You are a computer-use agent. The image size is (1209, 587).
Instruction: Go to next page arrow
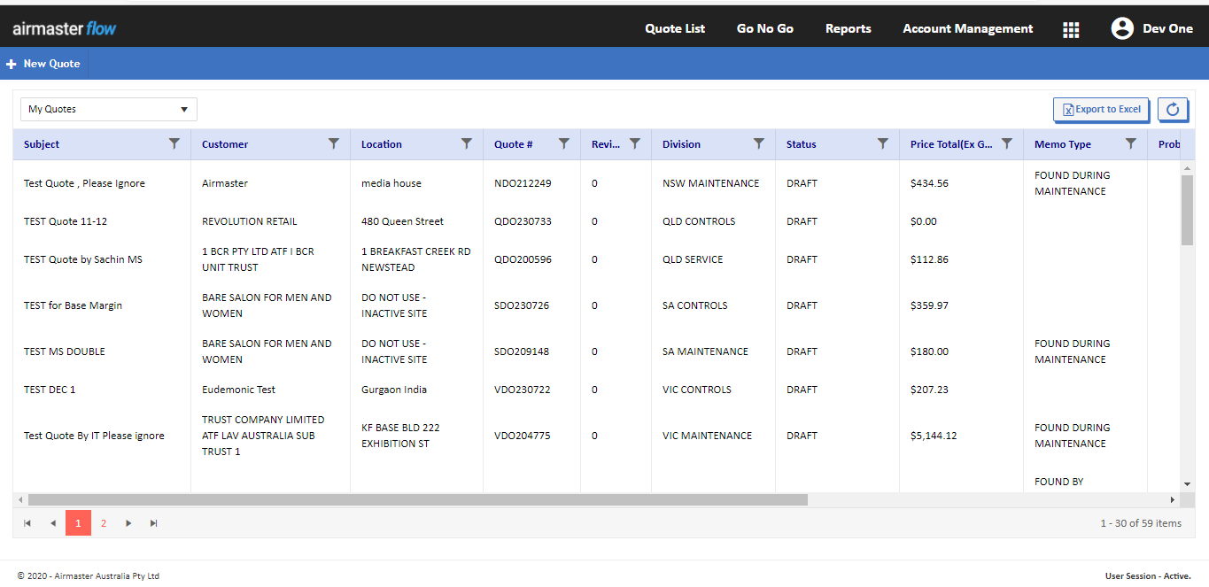[x=128, y=523]
